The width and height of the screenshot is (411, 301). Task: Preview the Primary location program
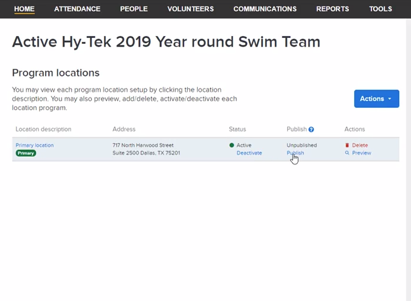click(x=361, y=153)
